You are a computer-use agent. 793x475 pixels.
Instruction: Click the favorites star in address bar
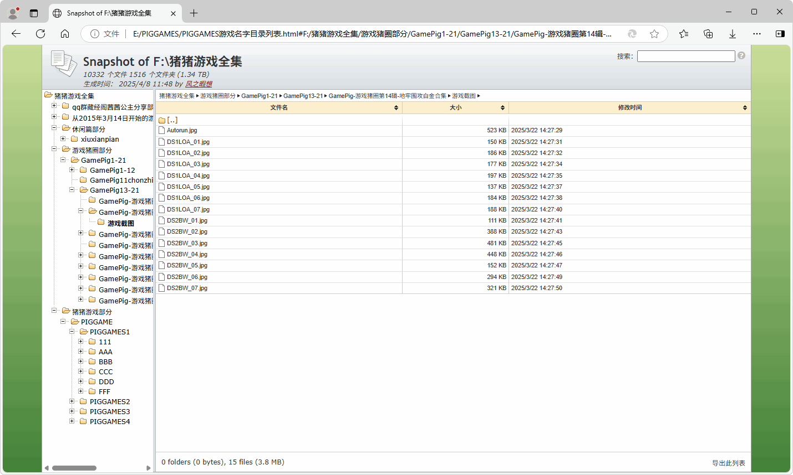click(654, 34)
